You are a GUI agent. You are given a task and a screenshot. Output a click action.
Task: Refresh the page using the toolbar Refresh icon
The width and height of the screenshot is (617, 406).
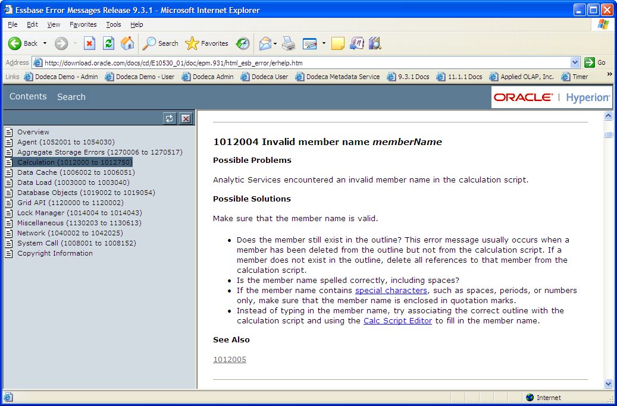(109, 43)
